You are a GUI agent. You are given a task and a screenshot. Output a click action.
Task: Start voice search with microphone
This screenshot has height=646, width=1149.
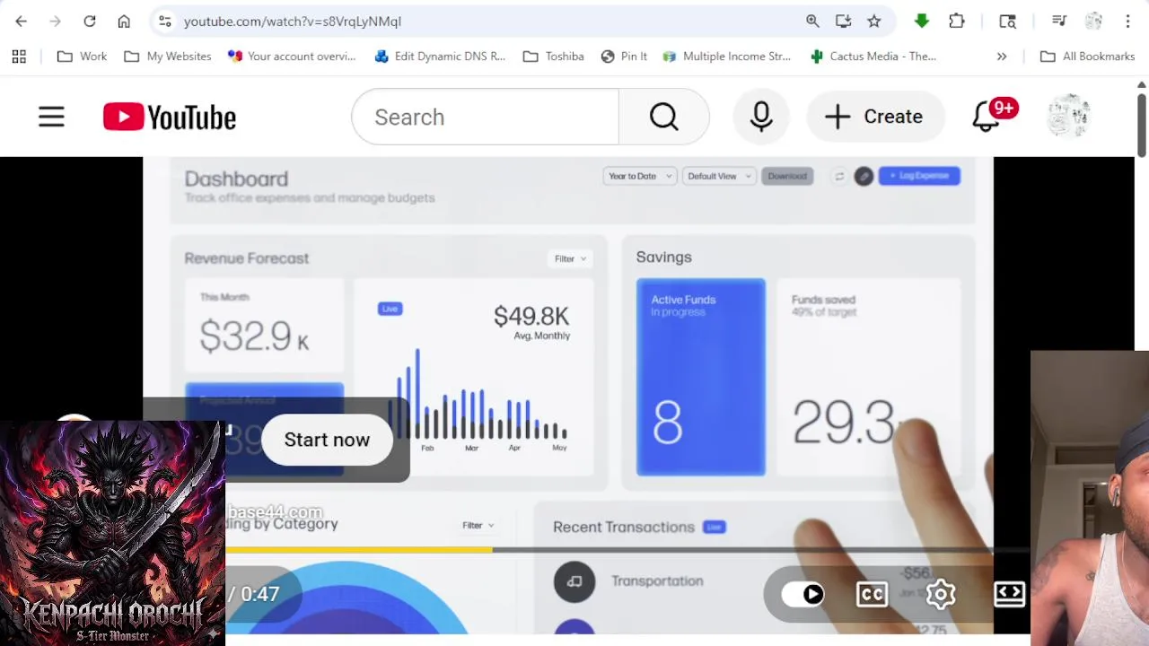(x=761, y=117)
